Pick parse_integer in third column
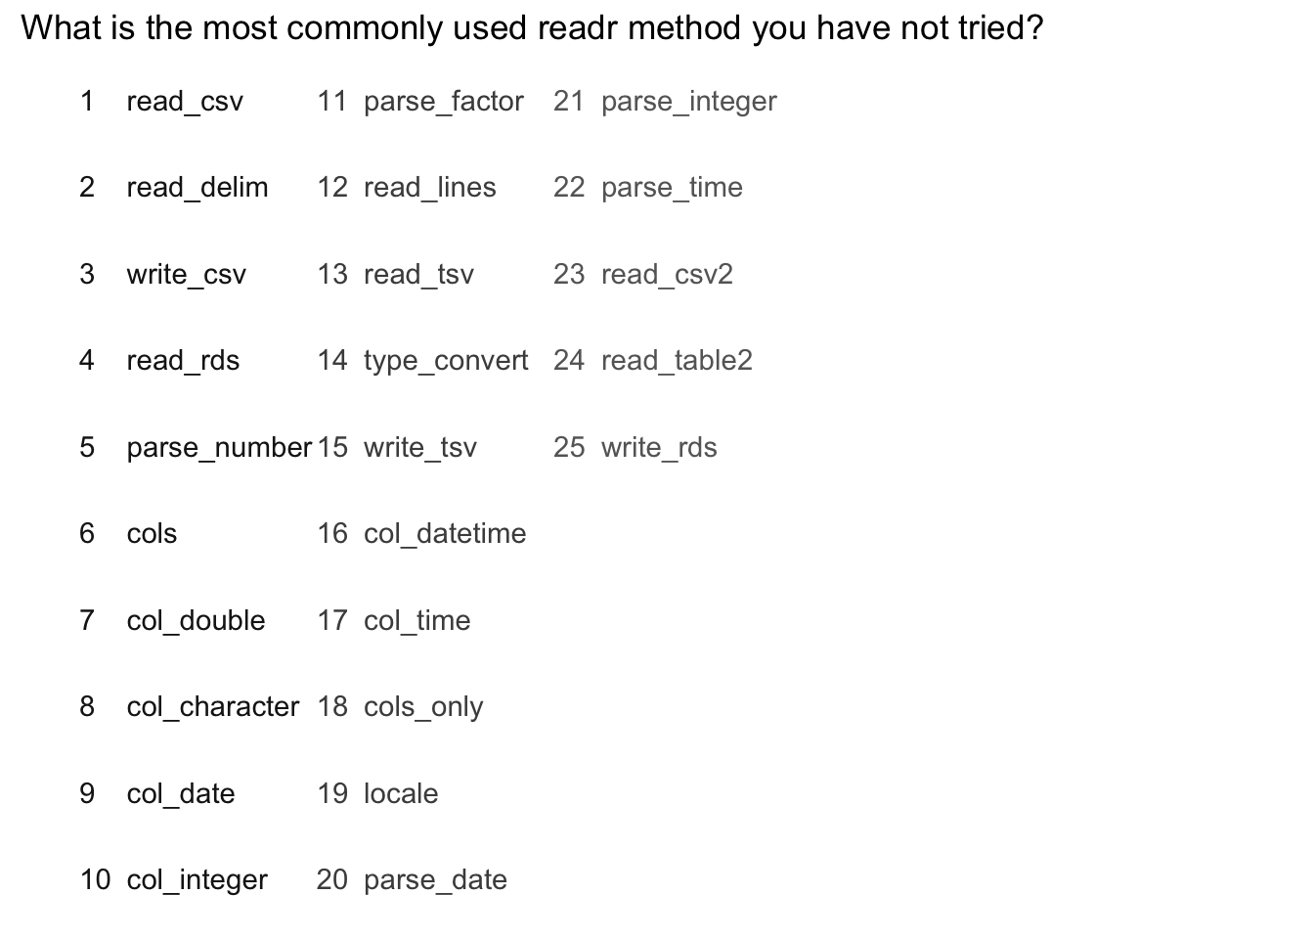The image size is (1314, 939). 689,102
